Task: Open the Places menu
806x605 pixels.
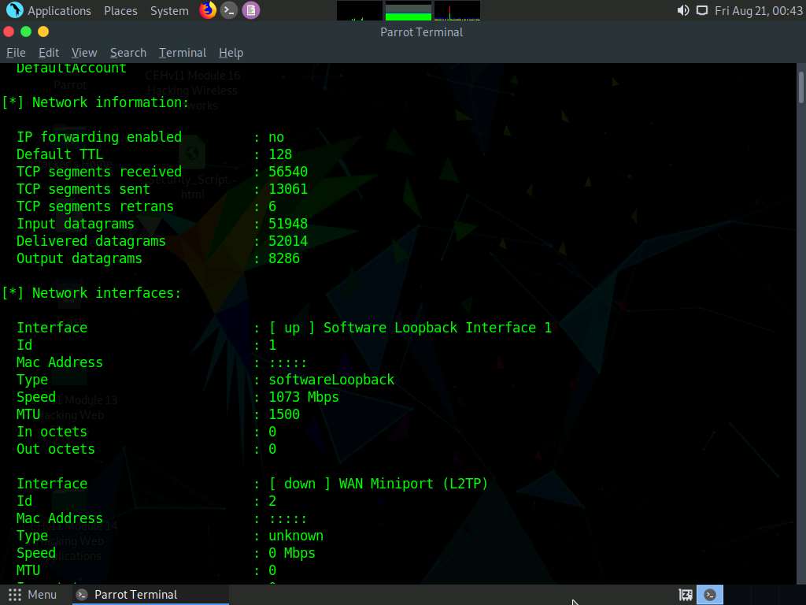Action: coord(120,11)
